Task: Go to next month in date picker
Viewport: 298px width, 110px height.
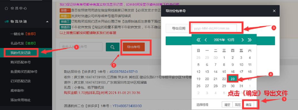Action: coord(242,40)
